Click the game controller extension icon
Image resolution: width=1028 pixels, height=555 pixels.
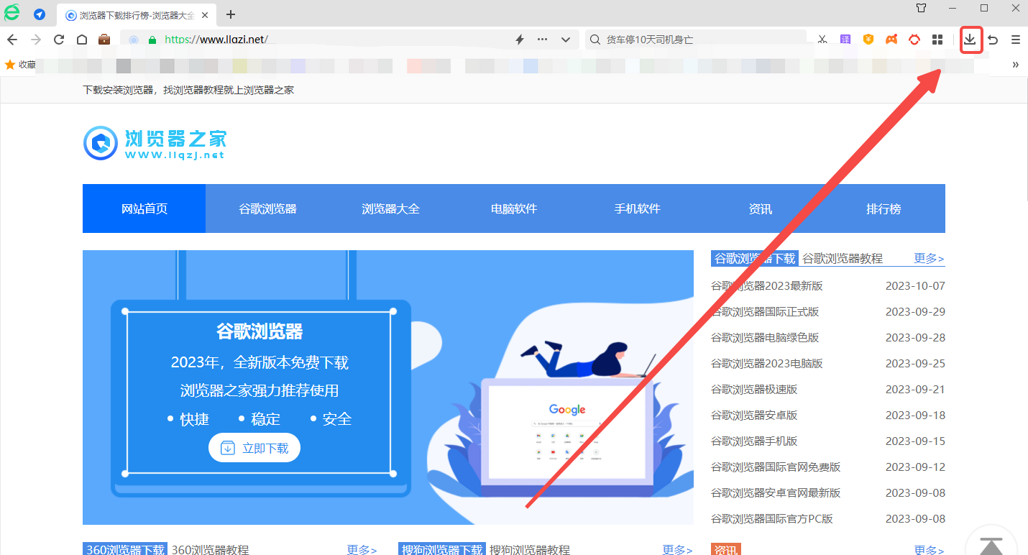click(x=891, y=40)
